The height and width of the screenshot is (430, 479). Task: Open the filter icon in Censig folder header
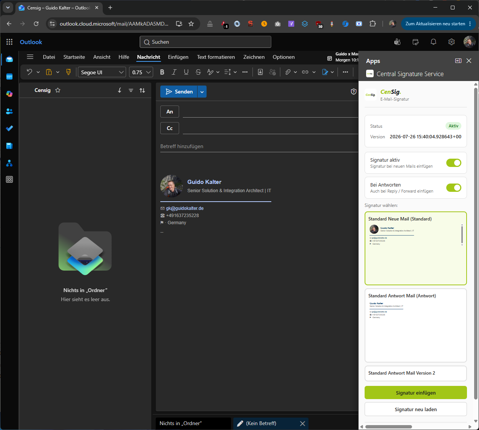point(131,90)
